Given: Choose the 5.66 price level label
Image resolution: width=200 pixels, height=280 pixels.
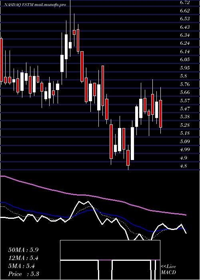Looking at the screenshot, I should (185, 92).
